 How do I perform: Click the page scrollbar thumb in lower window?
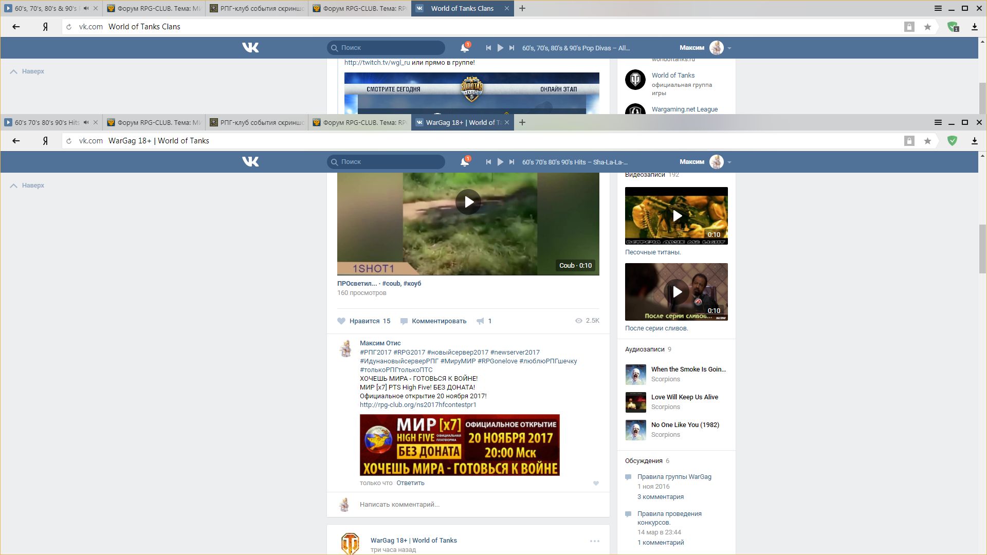[982, 249]
